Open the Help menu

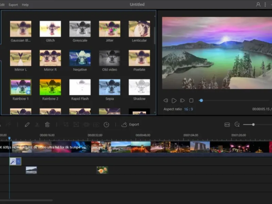pos(25,5)
